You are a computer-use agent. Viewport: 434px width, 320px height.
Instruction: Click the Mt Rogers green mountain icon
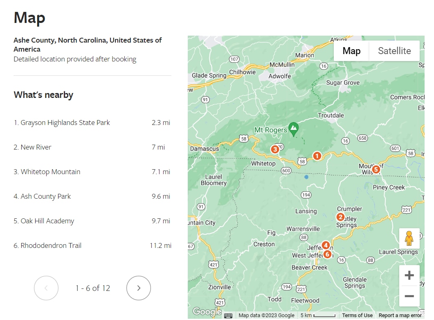[294, 128]
